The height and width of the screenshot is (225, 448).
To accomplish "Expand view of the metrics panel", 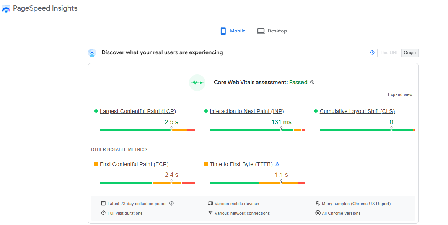I will click(400, 94).
